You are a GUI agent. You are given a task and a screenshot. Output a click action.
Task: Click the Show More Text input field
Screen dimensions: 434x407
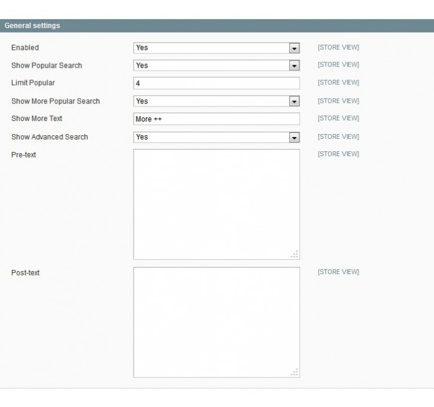coord(217,119)
